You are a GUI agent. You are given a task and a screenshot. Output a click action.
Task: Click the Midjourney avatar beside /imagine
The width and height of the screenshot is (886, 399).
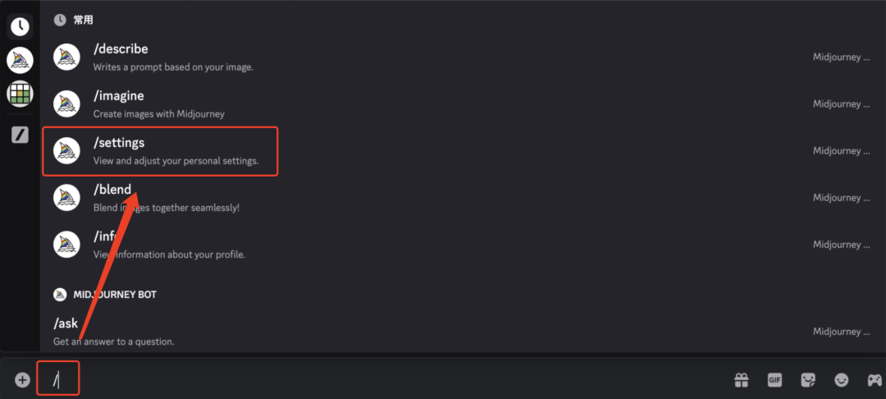coord(66,104)
